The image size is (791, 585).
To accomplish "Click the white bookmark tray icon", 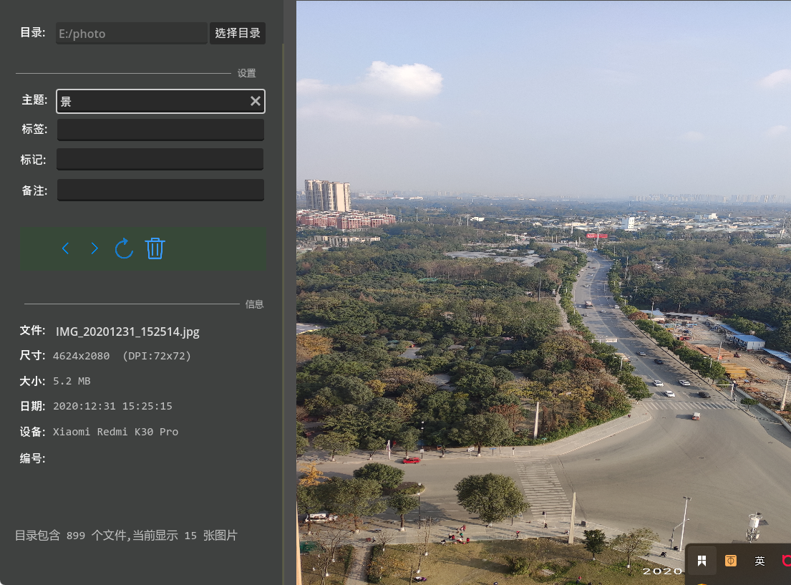I will [702, 561].
